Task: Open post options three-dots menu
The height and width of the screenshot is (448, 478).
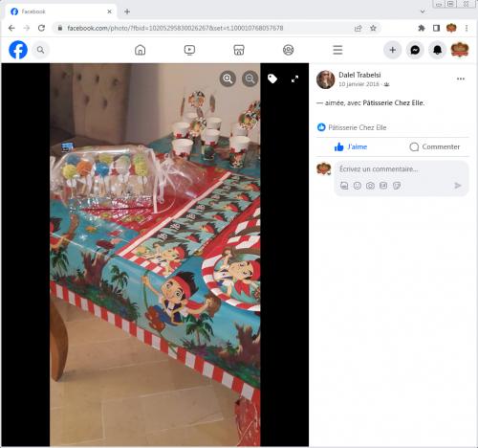Action: [461, 78]
